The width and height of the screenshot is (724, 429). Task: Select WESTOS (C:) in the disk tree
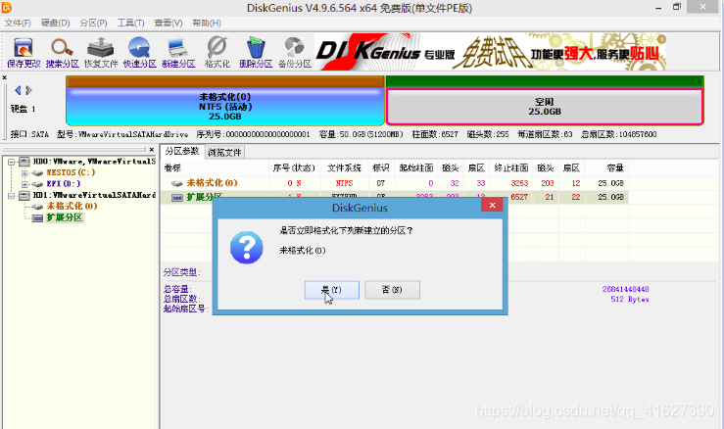(71, 172)
